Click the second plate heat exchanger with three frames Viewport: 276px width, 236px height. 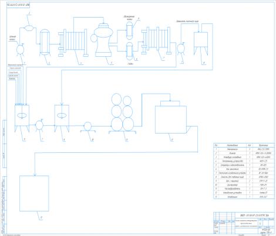tap(157, 40)
